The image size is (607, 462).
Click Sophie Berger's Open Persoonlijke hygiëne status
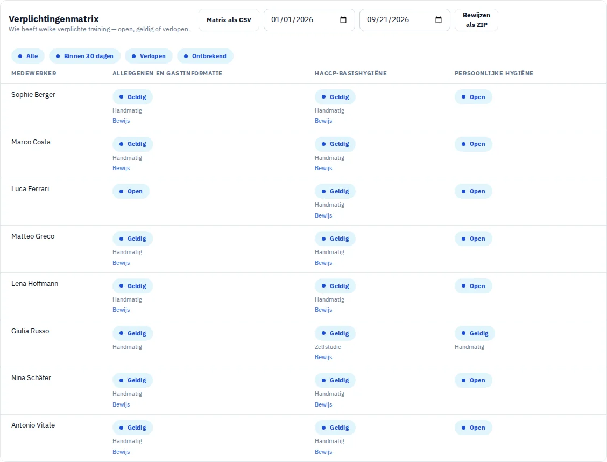pos(473,97)
